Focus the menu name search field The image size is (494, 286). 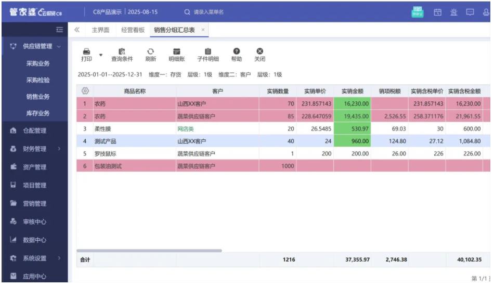point(209,12)
